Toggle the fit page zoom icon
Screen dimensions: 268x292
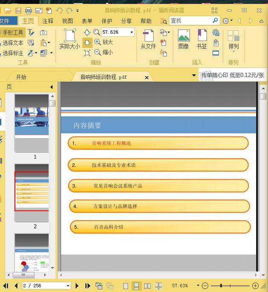87,42
